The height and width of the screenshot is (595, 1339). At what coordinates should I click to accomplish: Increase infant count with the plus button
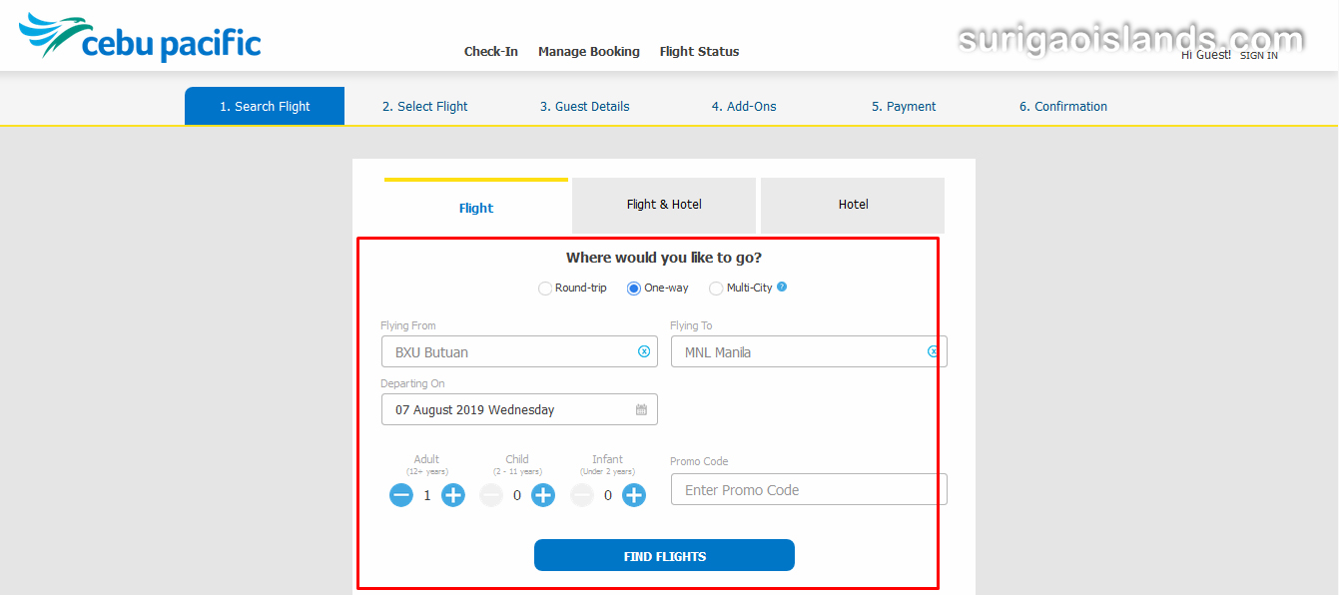point(634,494)
